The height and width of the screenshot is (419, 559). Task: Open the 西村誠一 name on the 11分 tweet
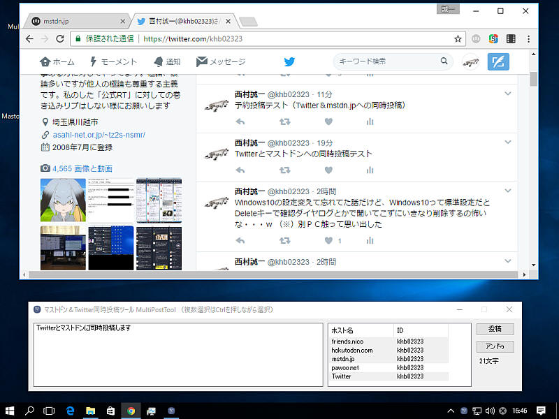(x=249, y=94)
